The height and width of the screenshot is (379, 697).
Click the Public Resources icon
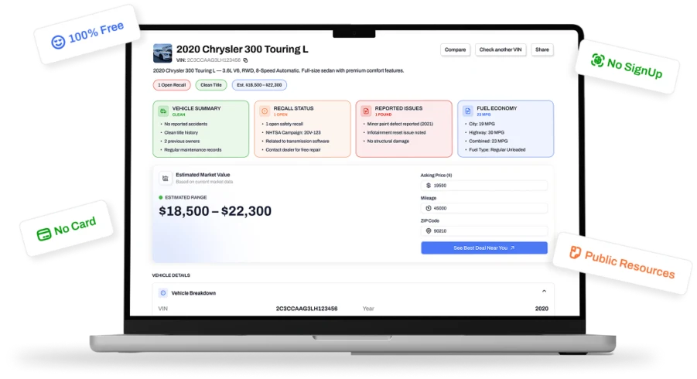575,252
